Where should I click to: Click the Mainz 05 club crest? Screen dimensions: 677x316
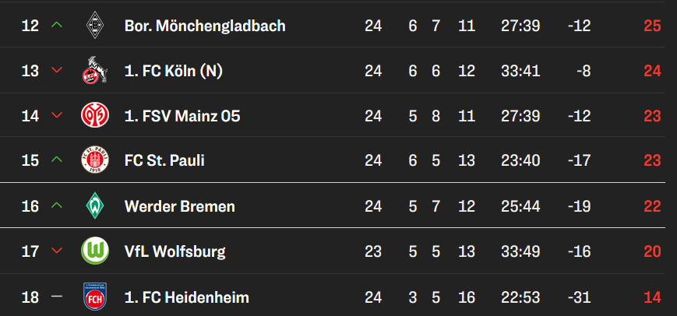click(95, 116)
